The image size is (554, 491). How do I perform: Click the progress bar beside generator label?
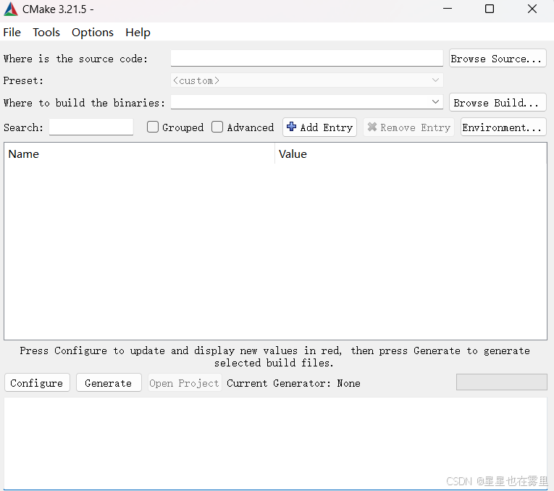[501, 382]
